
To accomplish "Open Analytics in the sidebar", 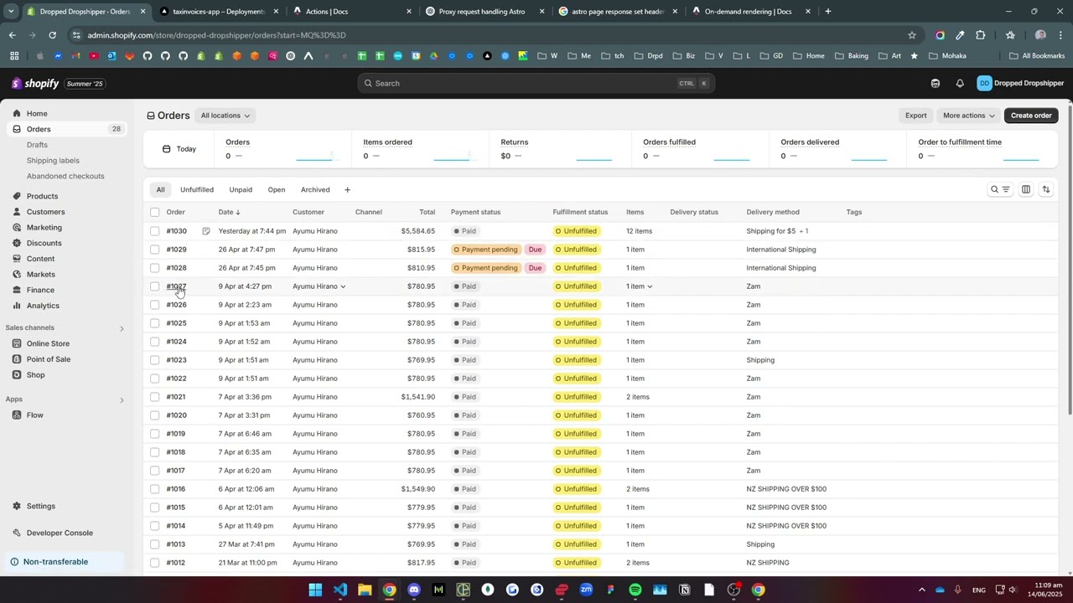I will [x=43, y=306].
